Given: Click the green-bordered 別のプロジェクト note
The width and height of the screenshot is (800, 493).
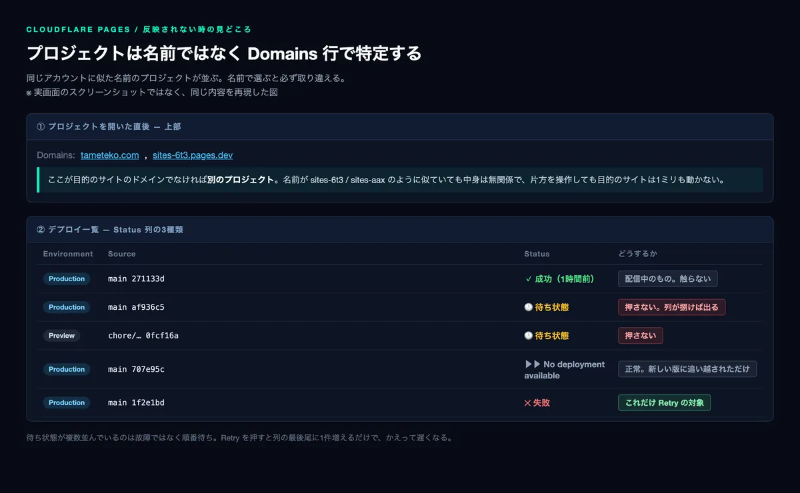Looking at the screenshot, I should click(400, 180).
